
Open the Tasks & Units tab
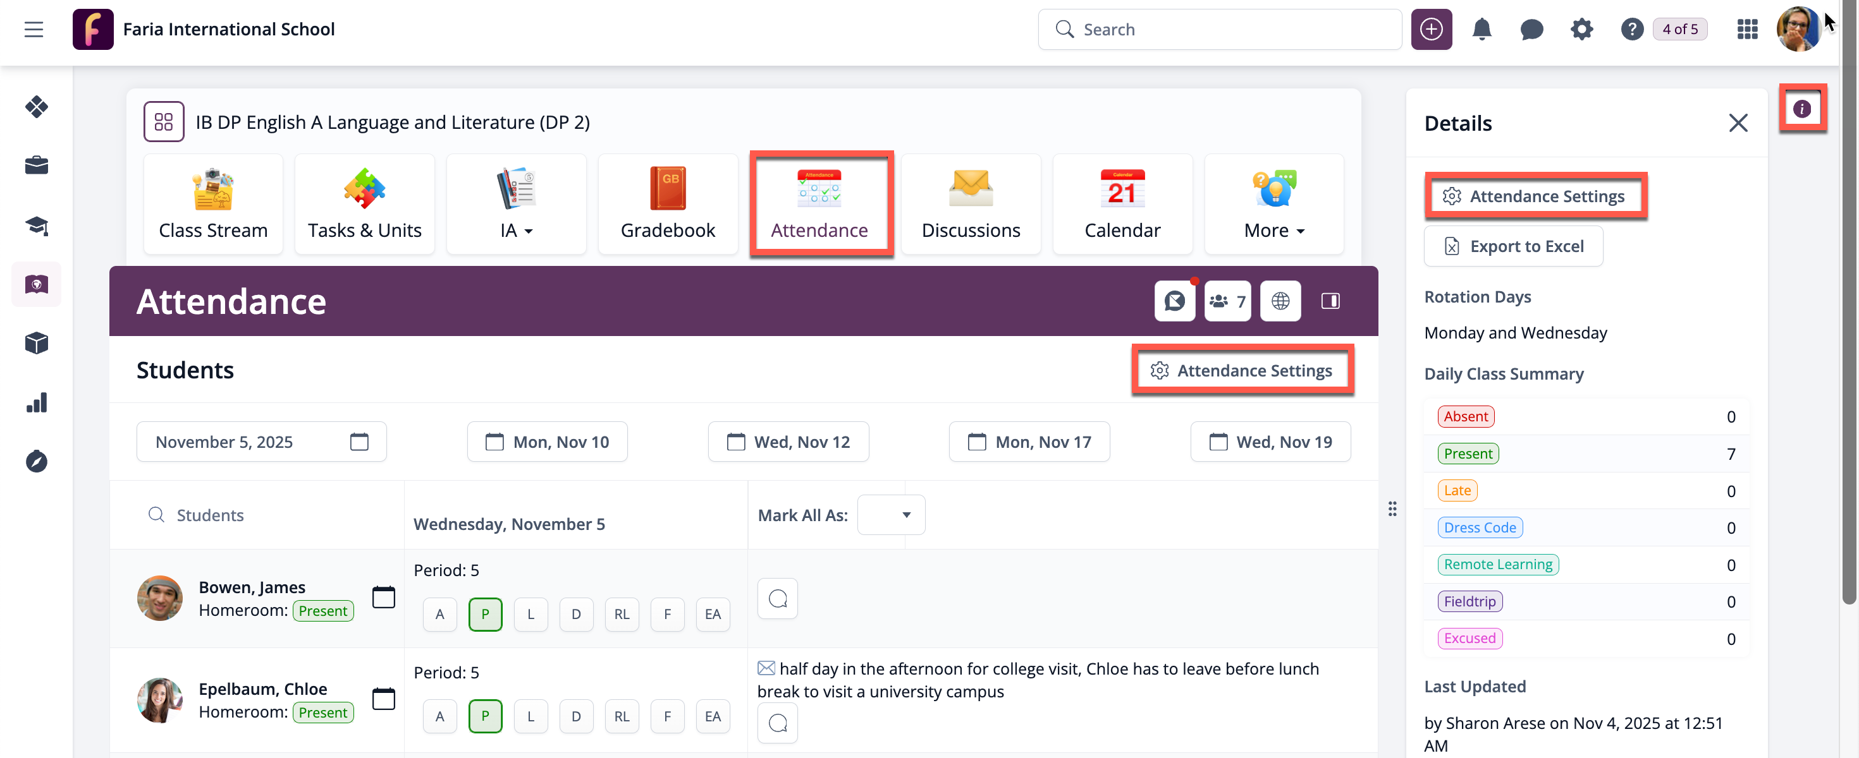(x=364, y=203)
